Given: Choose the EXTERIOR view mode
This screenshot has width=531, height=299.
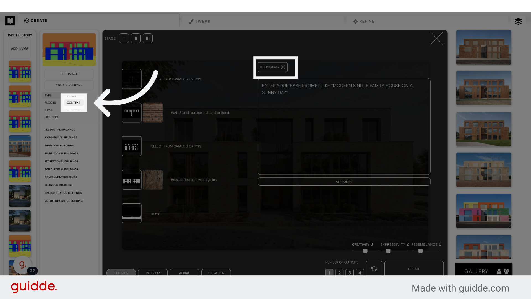Looking at the screenshot, I should [121, 272].
